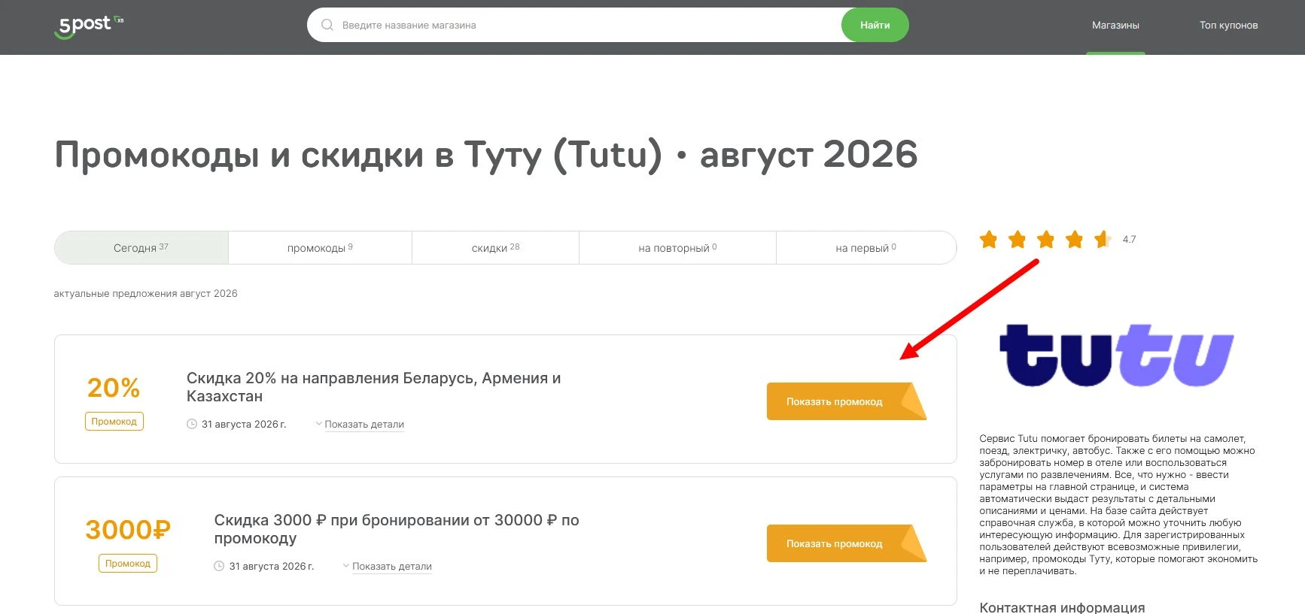Click the 20% discount value
1305x614 pixels.
point(114,388)
